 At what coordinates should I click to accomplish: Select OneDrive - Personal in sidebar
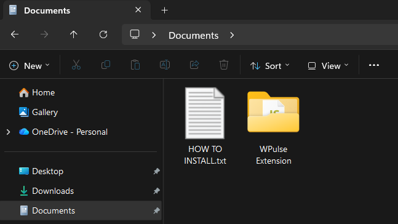[x=63, y=132]
